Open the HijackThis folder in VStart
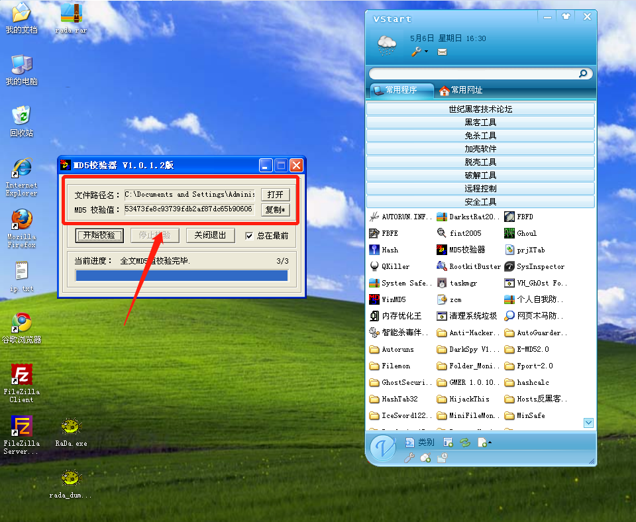This screenshot has height=522, width=636. (463, 399)
